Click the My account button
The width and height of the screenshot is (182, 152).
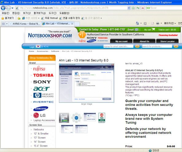(x=121, y=41)
